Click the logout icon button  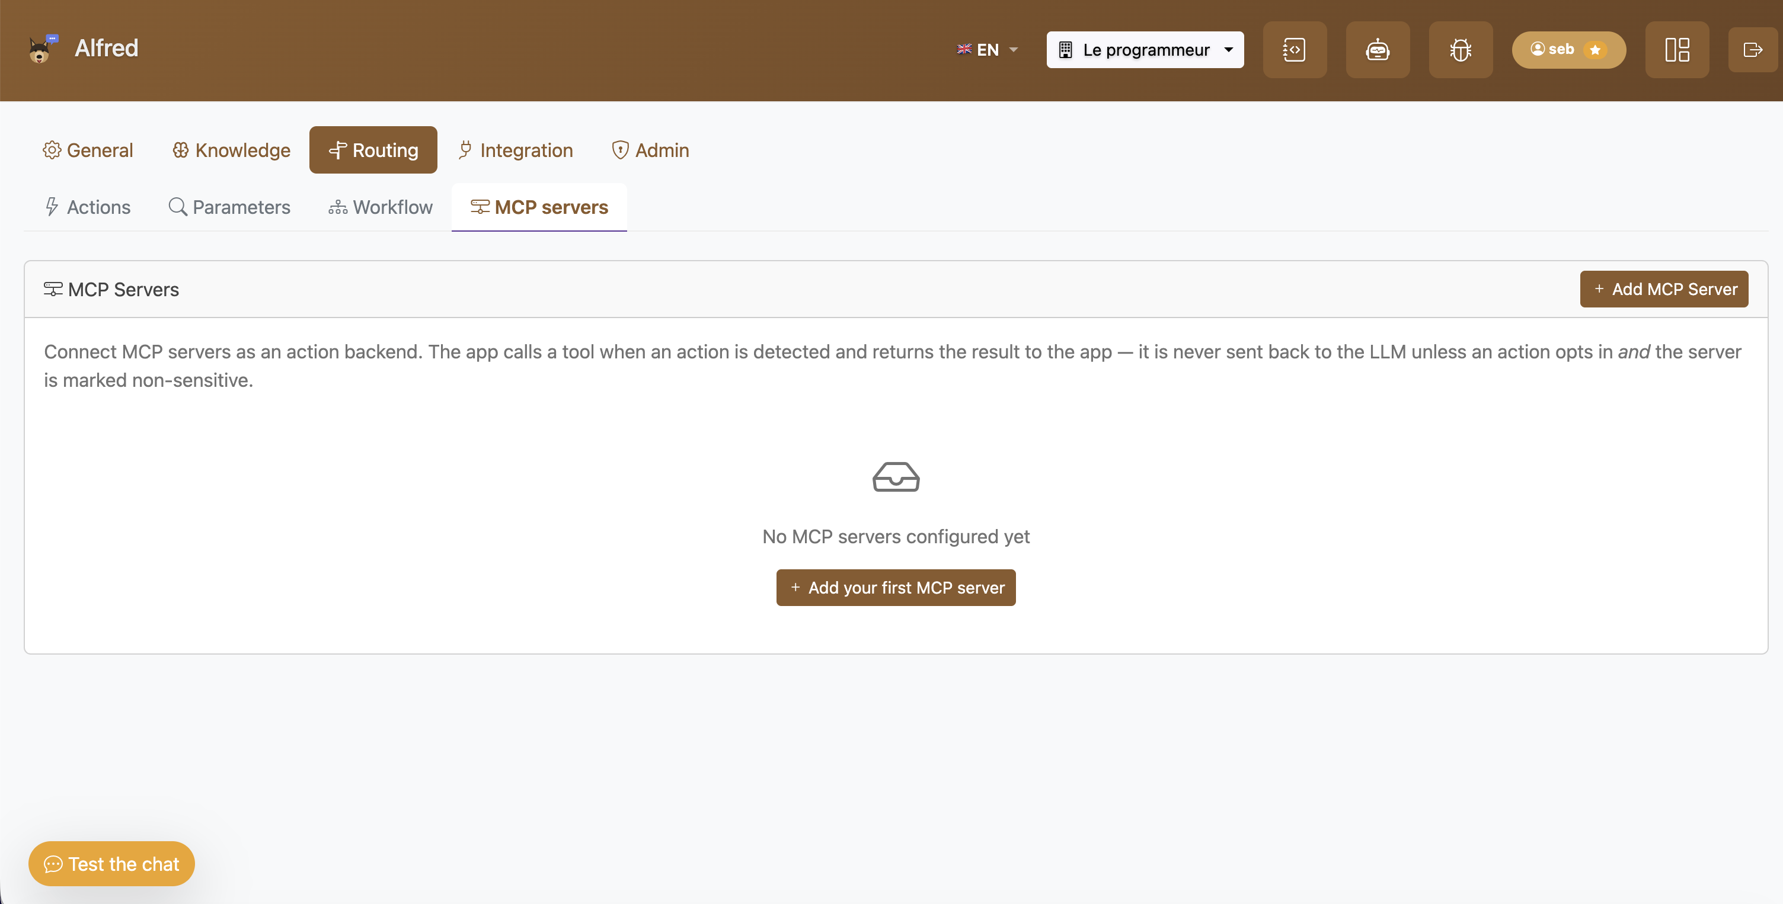tap(1753, 50)
